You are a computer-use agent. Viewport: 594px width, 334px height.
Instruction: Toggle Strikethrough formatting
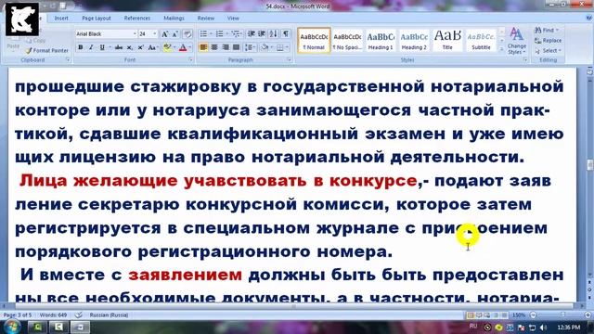tap(119, 47)
